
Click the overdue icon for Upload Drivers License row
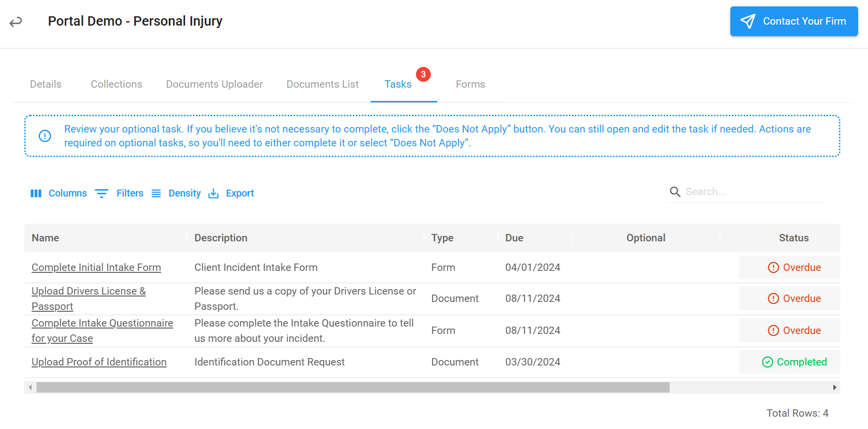[x=773, y=298]
